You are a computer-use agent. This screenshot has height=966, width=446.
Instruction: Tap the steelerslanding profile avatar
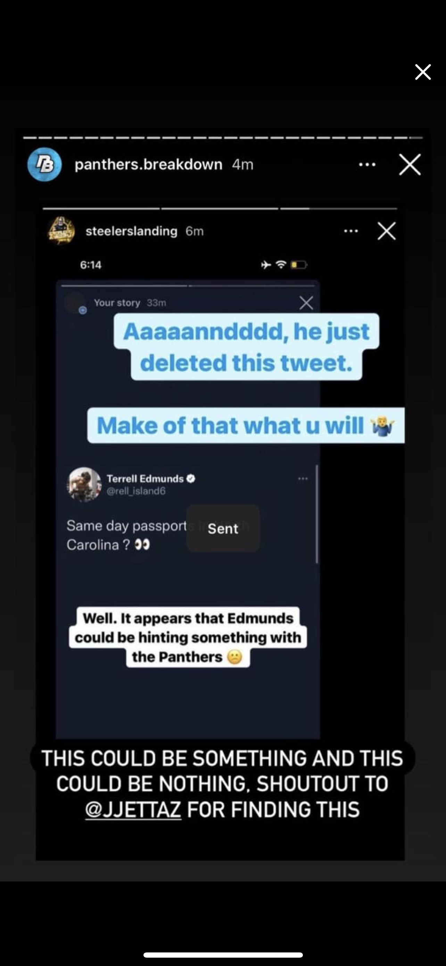pos(61,230)
